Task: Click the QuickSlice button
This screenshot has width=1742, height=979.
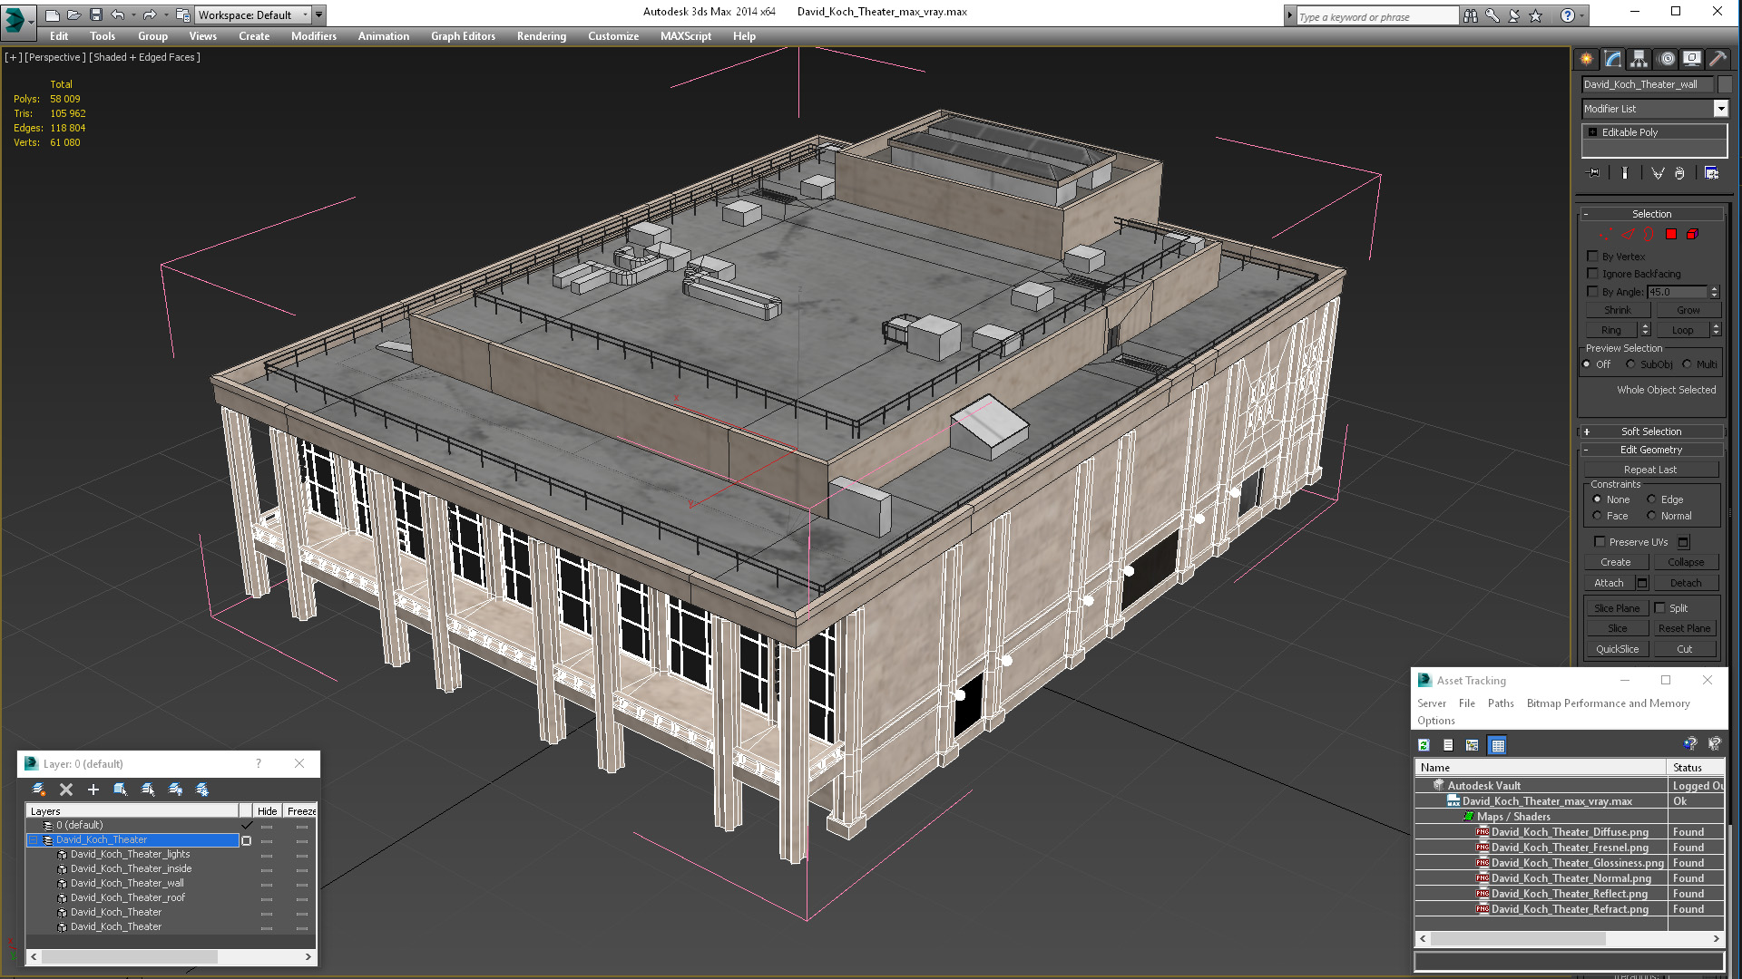Action: (1617, 649)
